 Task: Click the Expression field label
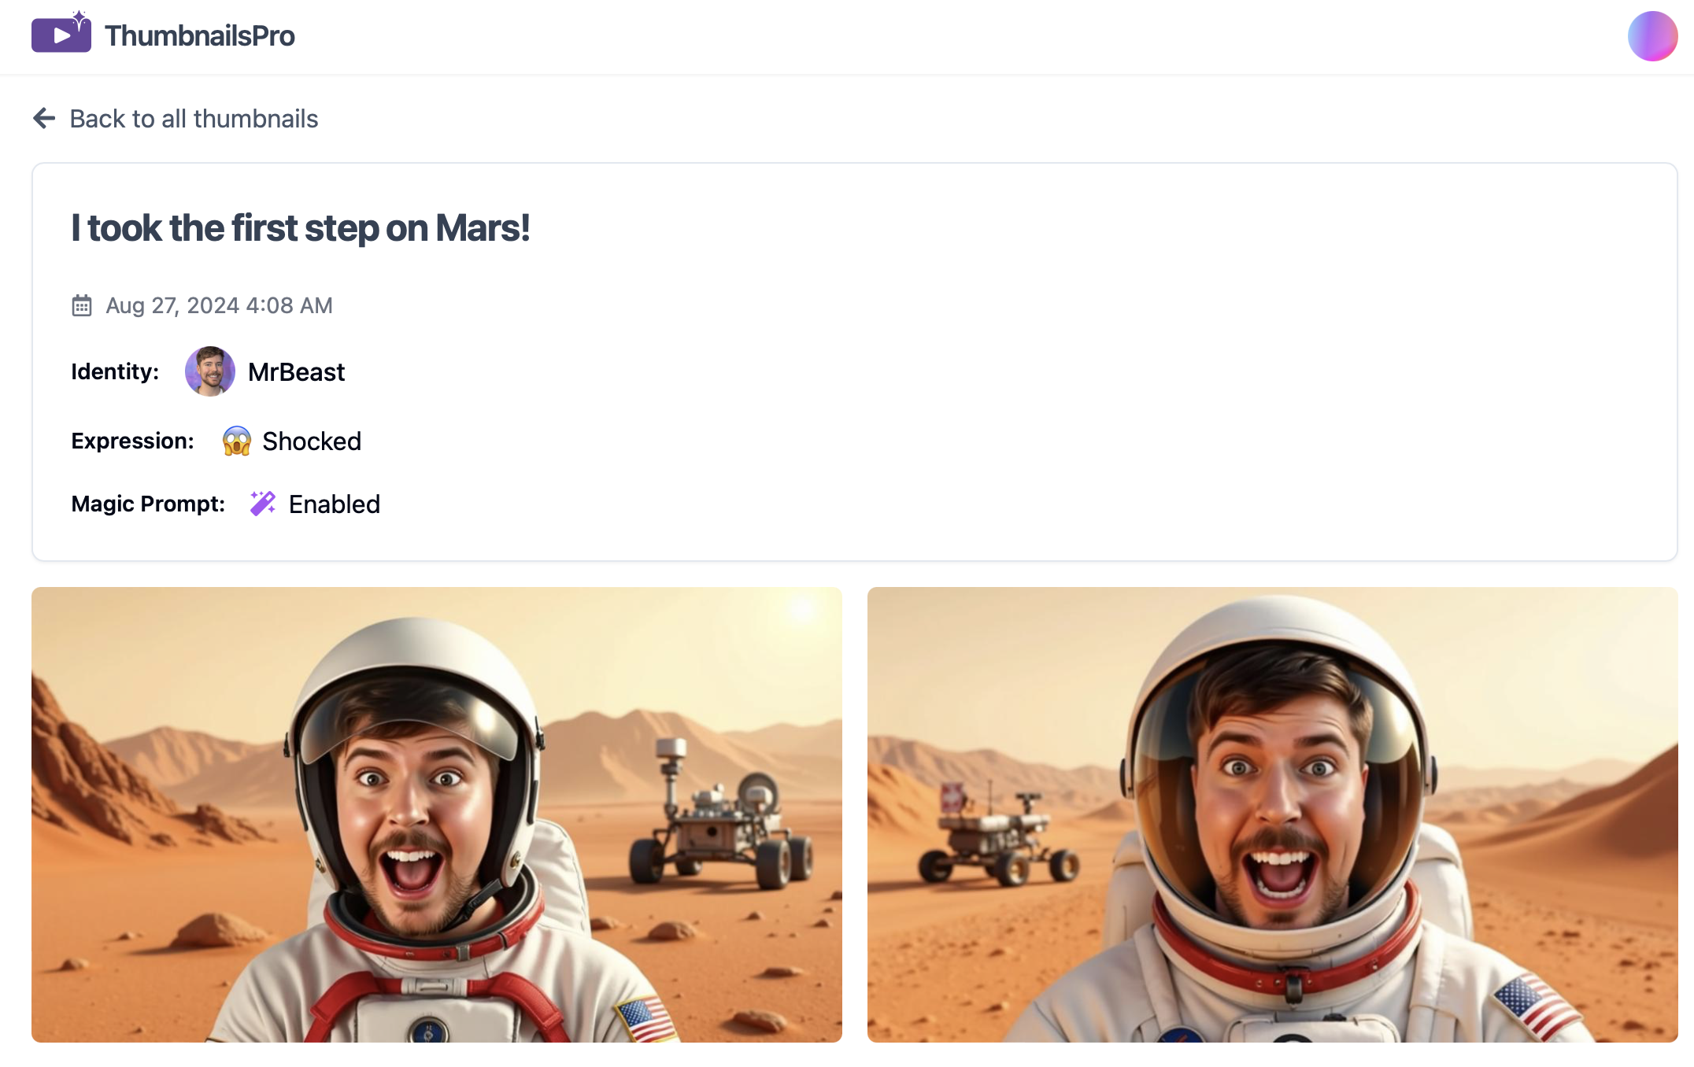tap(132, 441)
